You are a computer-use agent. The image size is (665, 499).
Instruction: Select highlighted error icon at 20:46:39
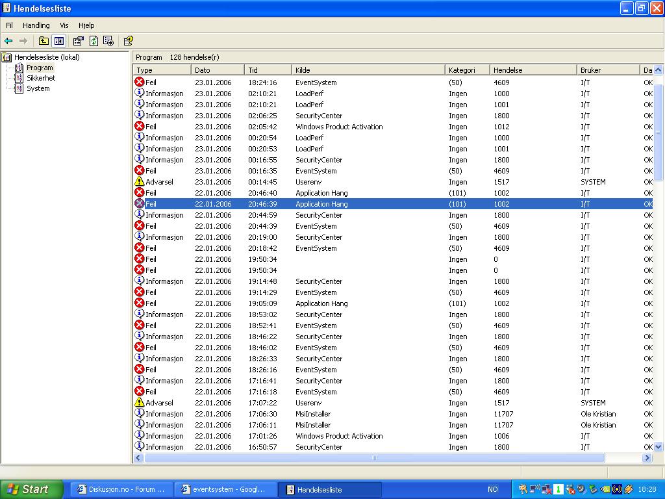click(x=139, y=203)
